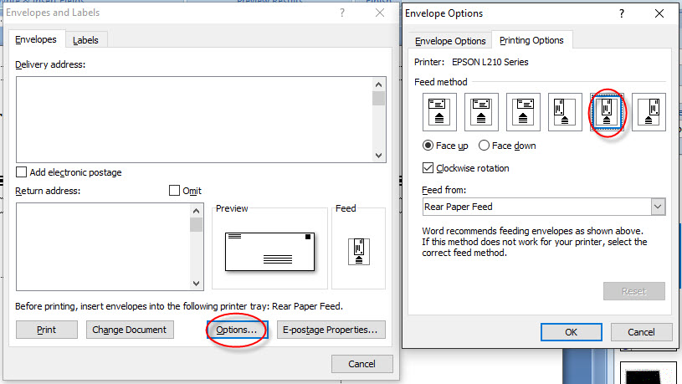Select the vertical right-aligned envelope feed method

649,112
